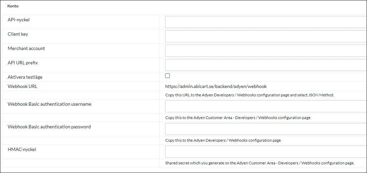Click the HMAC-nyckel input field
Viewport: 367px width, 173px height.
coord(266,152)
